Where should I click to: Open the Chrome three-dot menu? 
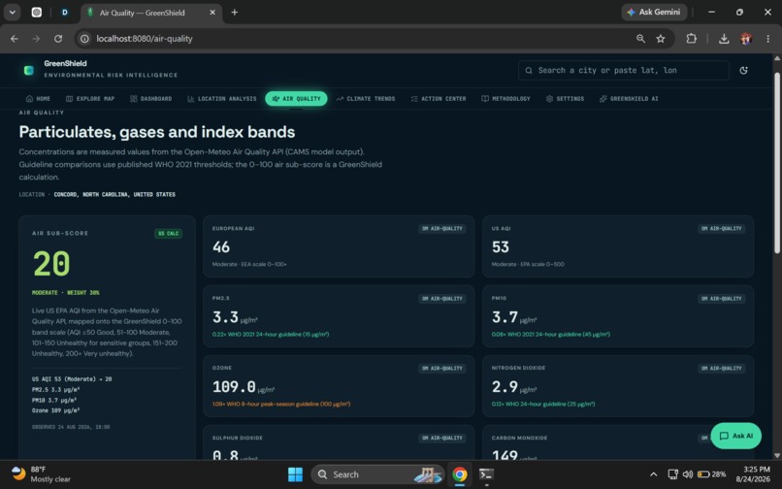tap(767, 39)
